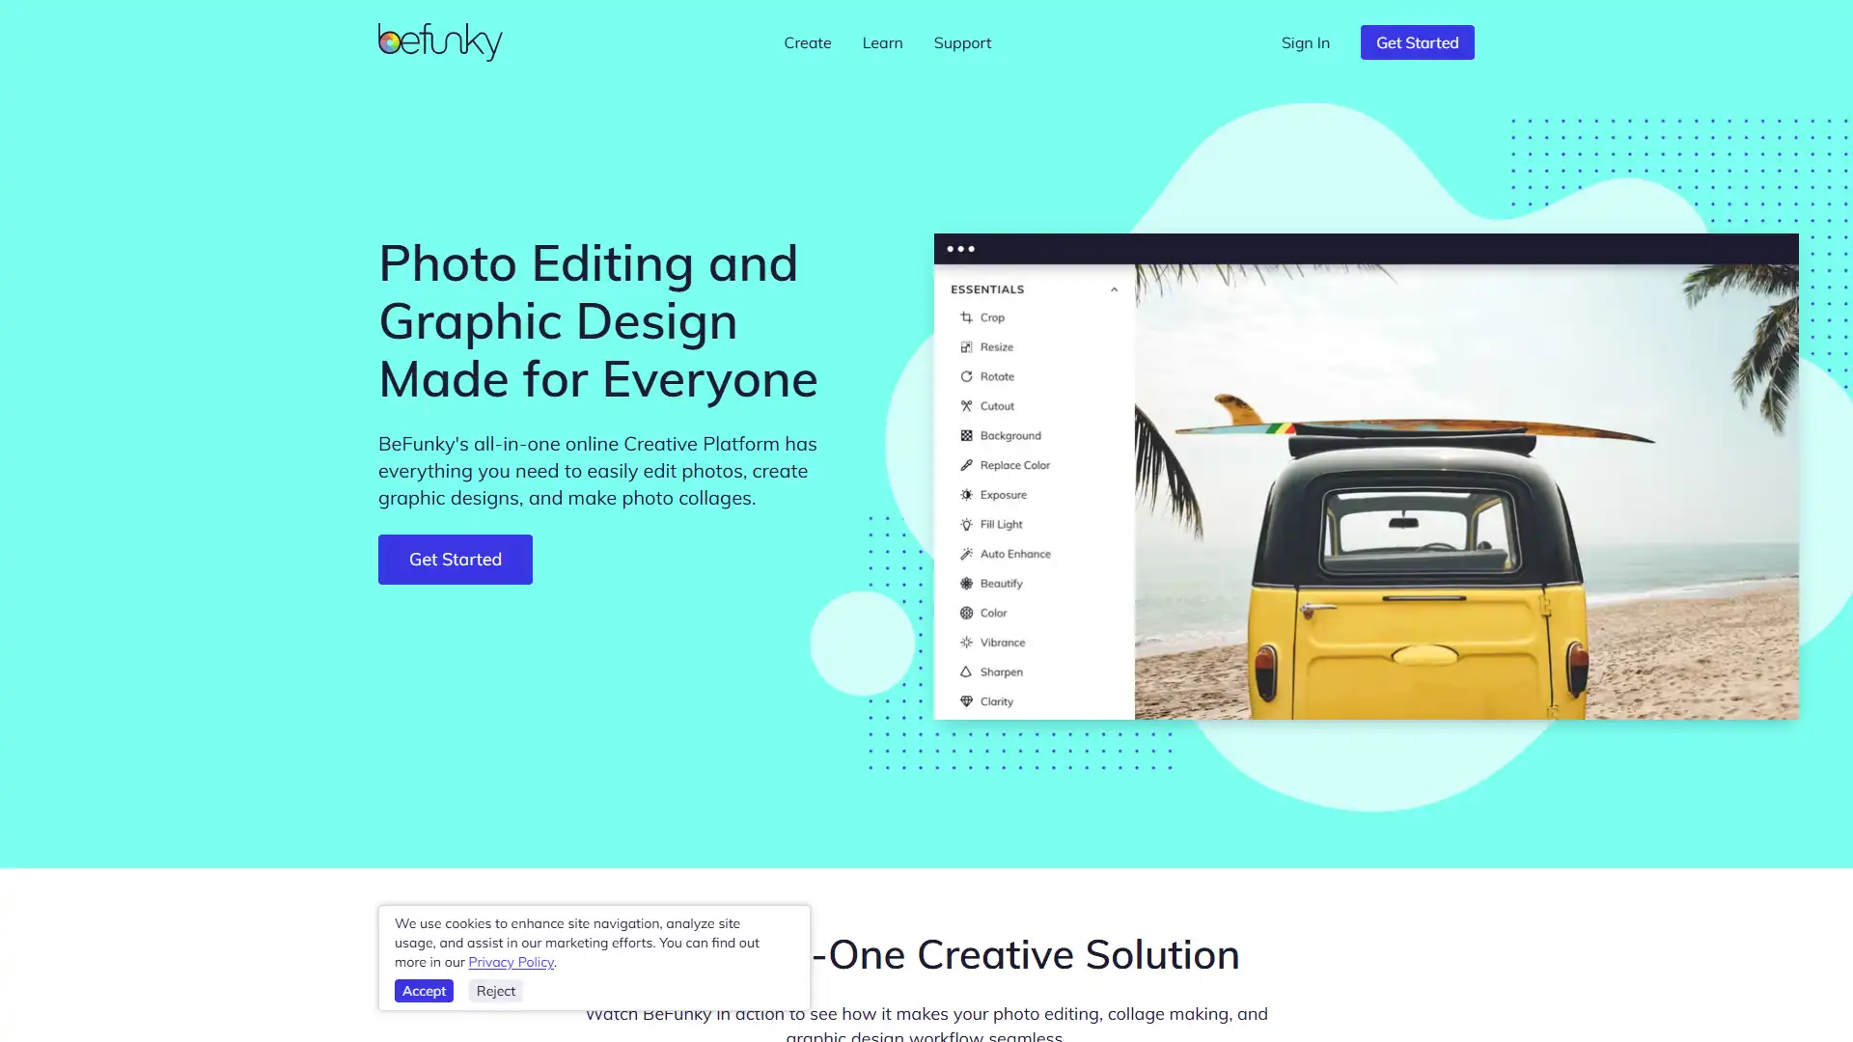Toggle the Exposure adjustment tool
1853x1042 pixels.
pyautogui.click(x=1002, y=495)
